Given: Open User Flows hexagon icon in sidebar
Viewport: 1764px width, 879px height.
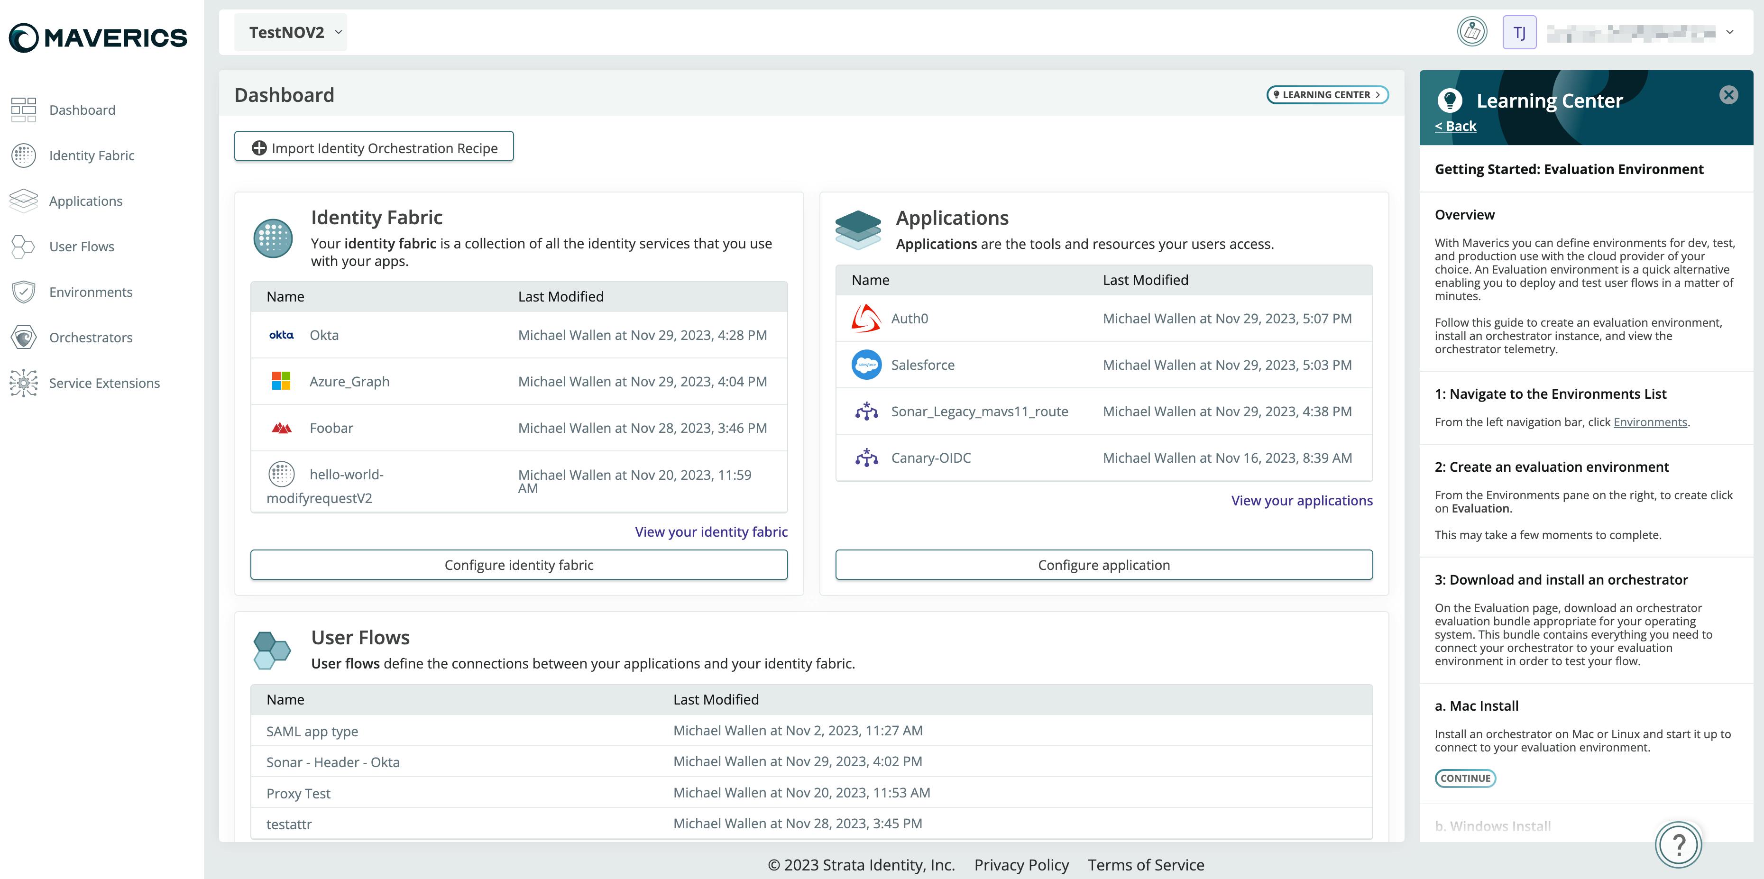Looking at the screenshot, I should click(x=23, y=247).
